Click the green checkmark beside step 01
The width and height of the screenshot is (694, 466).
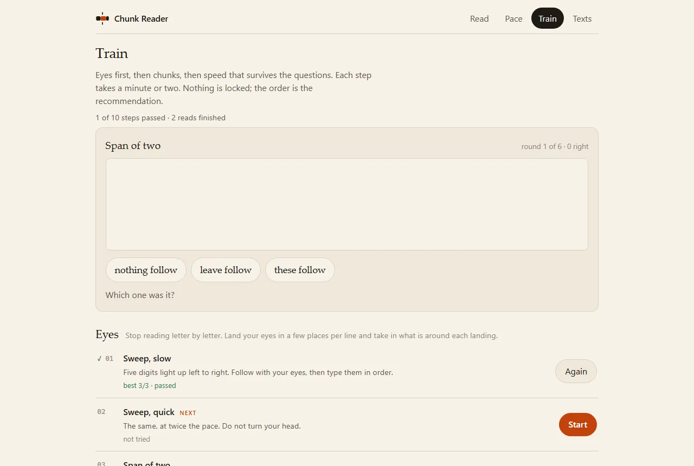(99, 359)
